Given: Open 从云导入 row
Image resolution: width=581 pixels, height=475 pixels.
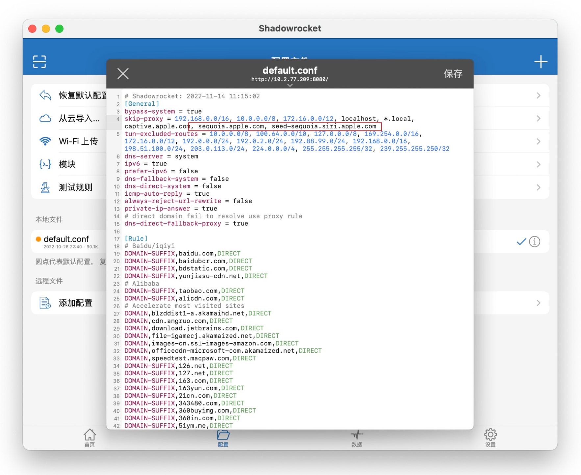Looking at the screenshot, I should (290, 118).
